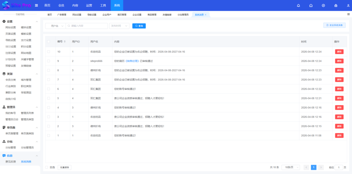352x174 pixels.
Task: Open the 《销售经理》 resume link
Action: [132, 61]
